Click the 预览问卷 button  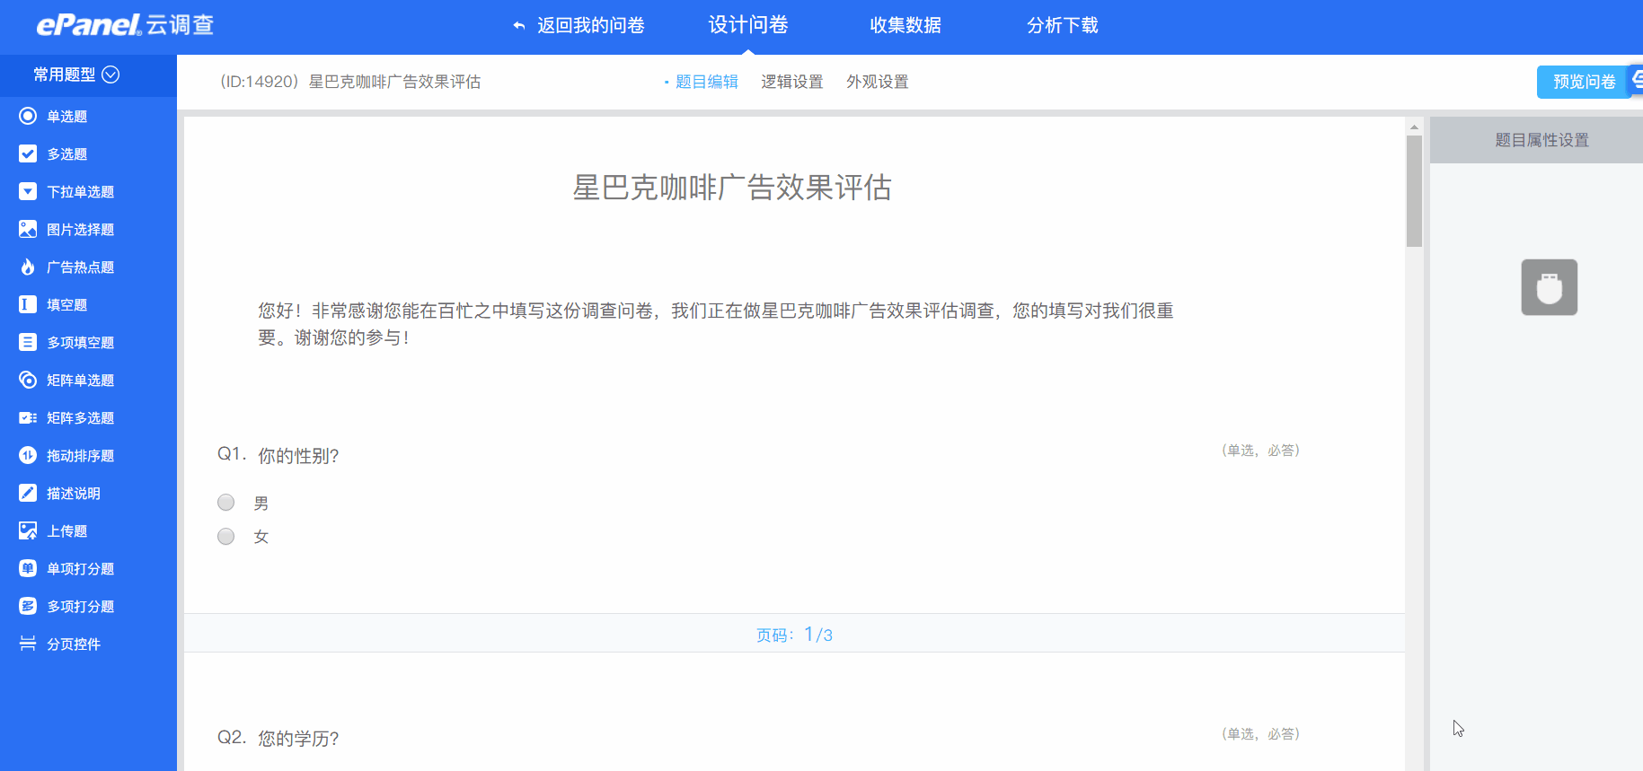click(1584, 82)
